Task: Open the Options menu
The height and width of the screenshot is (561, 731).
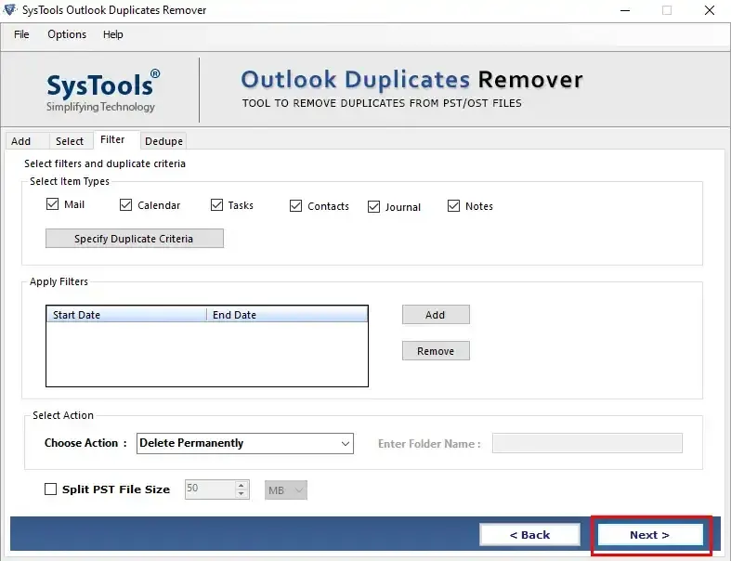Action: (67, 34)
